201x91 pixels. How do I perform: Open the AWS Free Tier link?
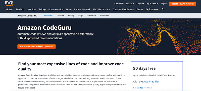tap(151, 81)
